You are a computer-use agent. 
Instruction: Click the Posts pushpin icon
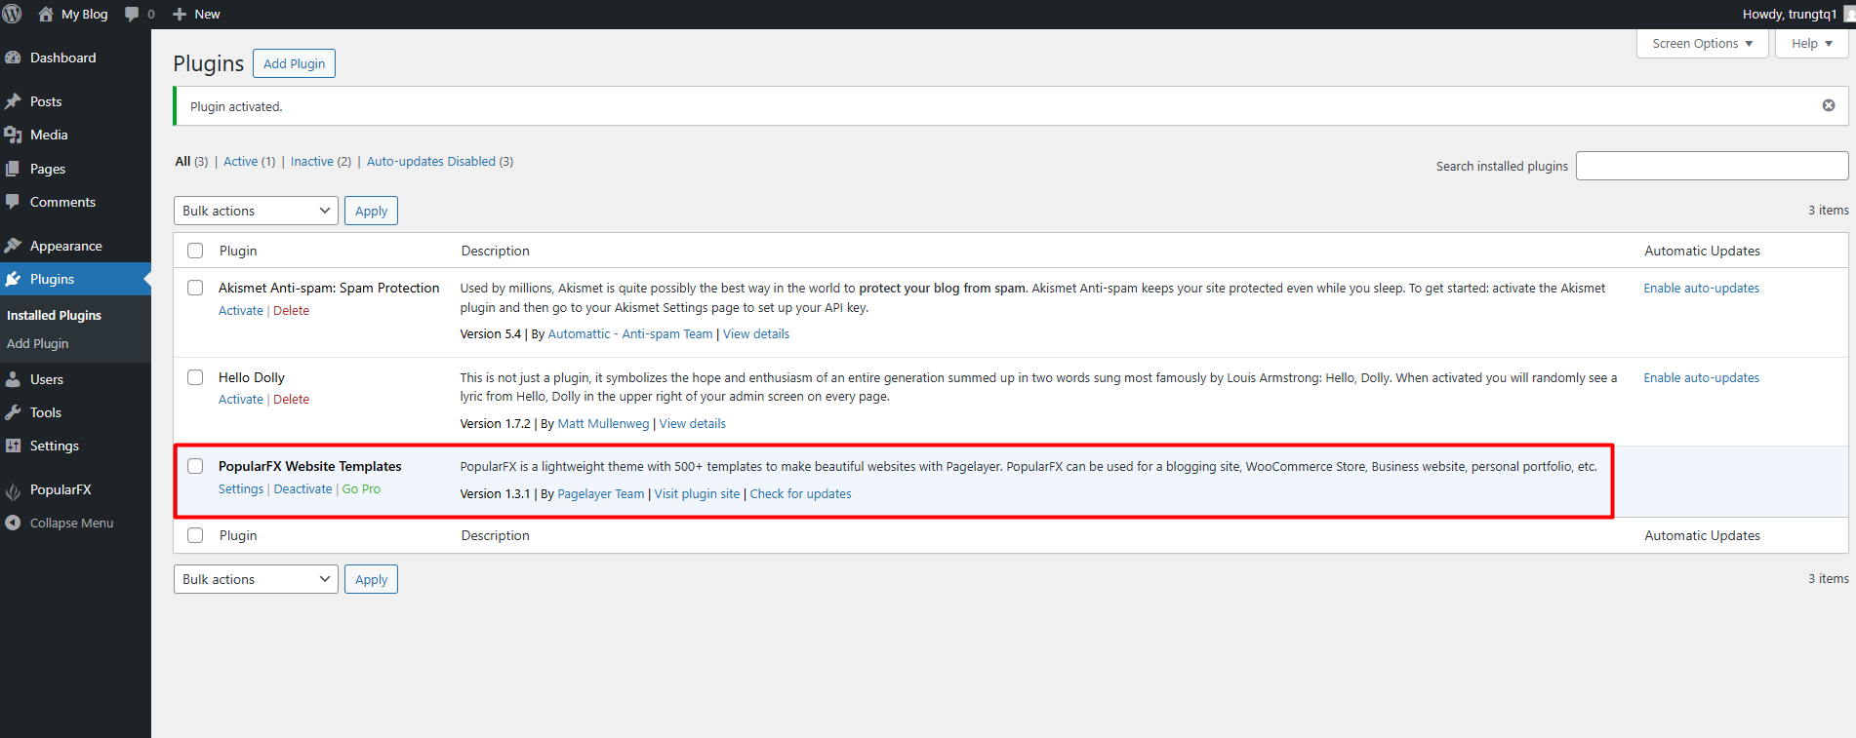13,101
